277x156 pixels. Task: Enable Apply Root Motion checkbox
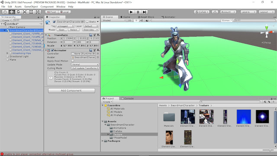(x=73, y=61)
